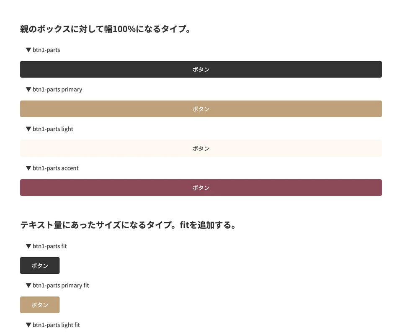Click the triangle marker before btn1-parts primary fit
Screen dimensions: 402x335
point(28,285)
